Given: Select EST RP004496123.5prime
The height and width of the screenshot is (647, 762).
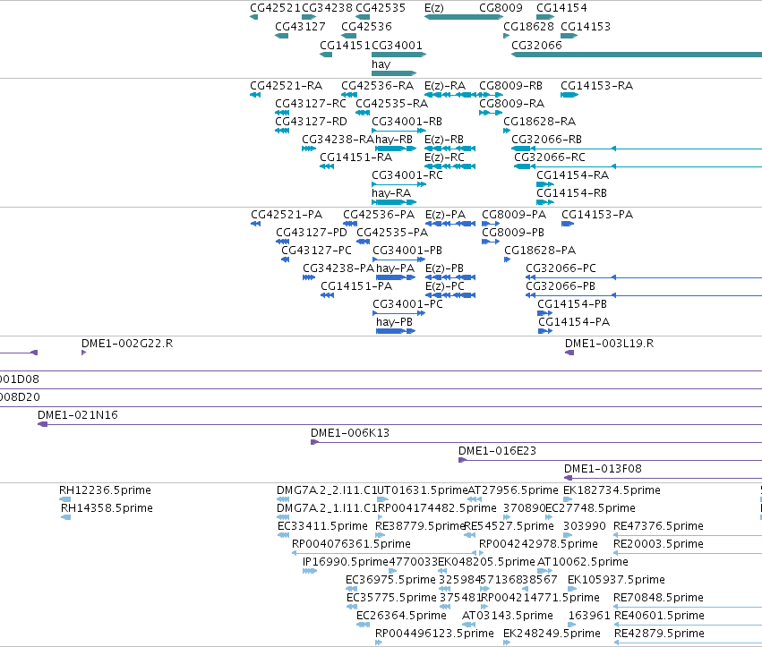Looking at the screenshot, I should pos(434,634).
